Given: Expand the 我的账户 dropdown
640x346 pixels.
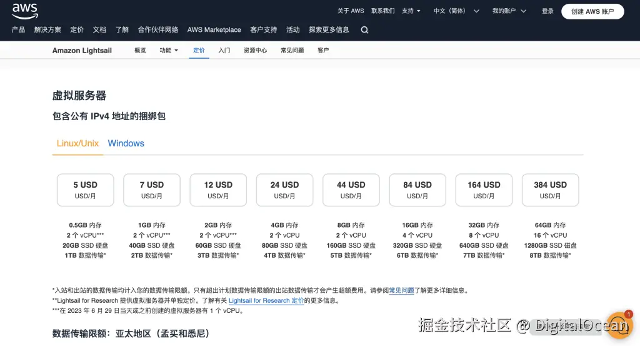Looking at the screenshot, I should 509,11.
